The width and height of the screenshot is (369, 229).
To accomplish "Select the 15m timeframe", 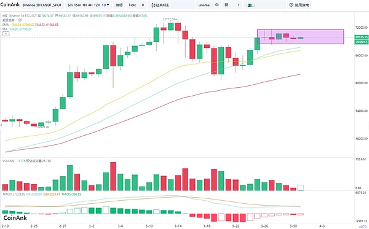I will tap(77, 5).
